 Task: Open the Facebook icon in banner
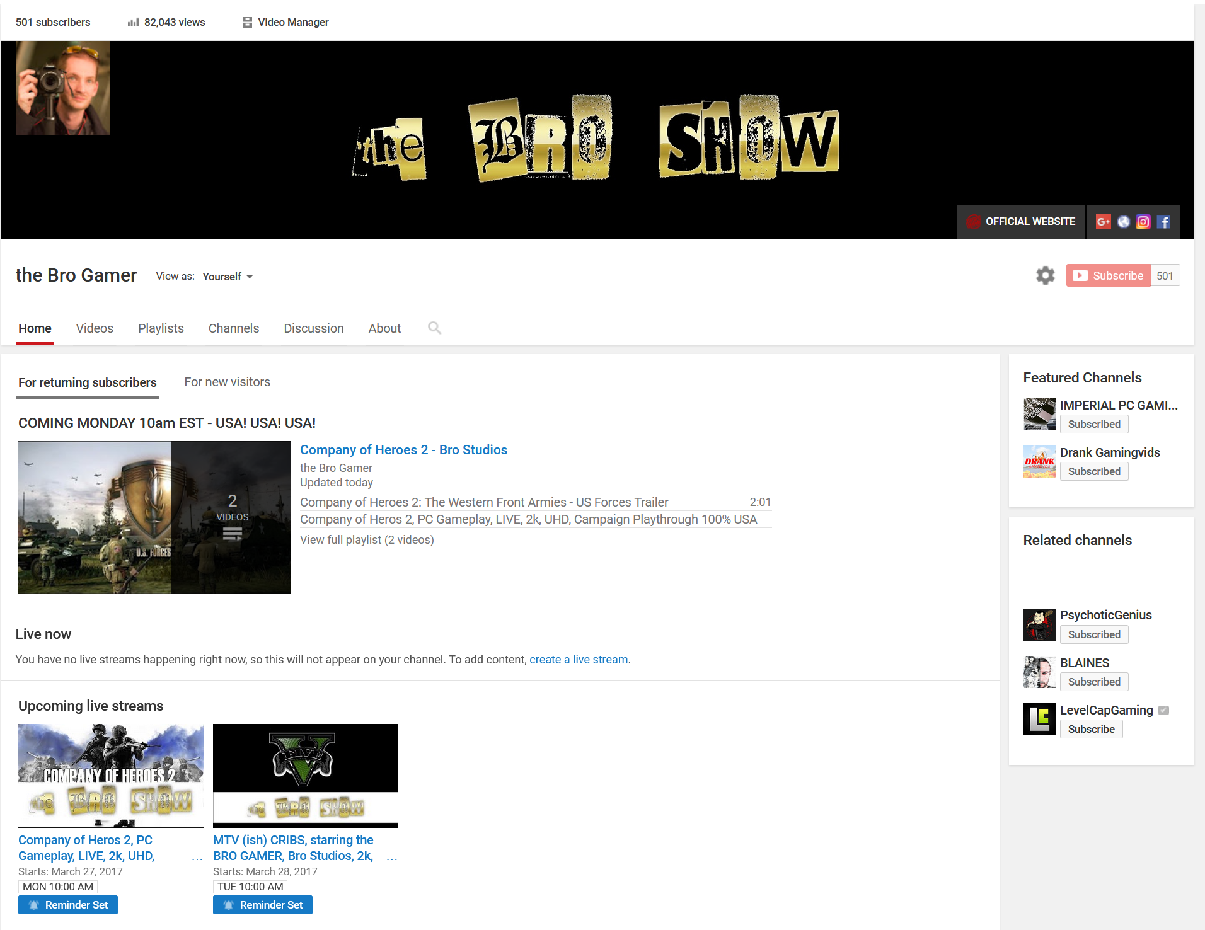tap(1163, 222)
